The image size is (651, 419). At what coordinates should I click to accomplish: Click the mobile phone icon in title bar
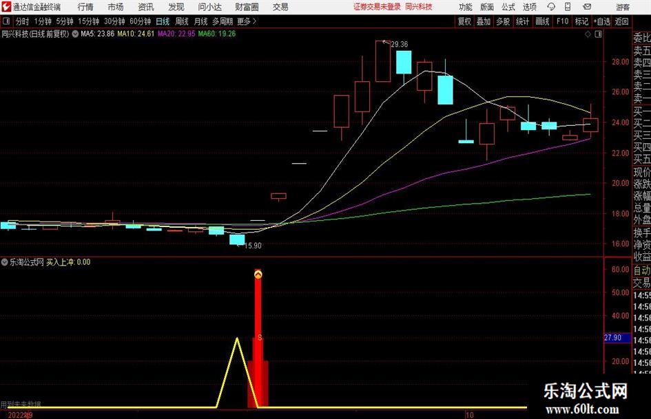click(x=568, y=7)
